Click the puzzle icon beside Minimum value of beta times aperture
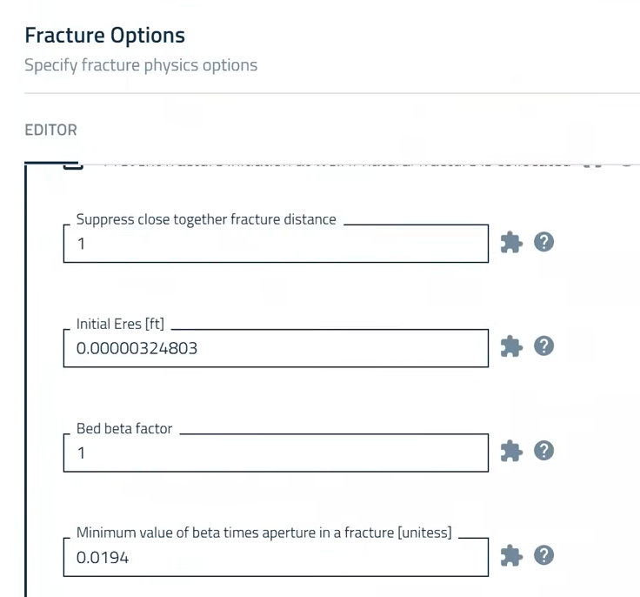Viewport: 640px width, 597px height. pyautogui.click(x=511, y=556)
